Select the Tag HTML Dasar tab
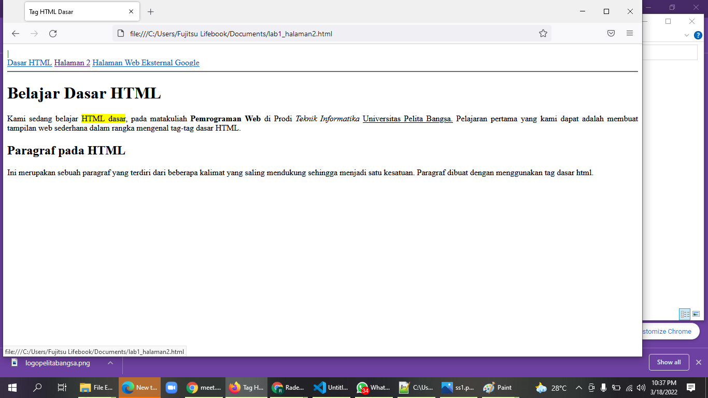Image resolution: width=708 pixels, height=398 pixels. pyautogui.click(x=82, y=11)
